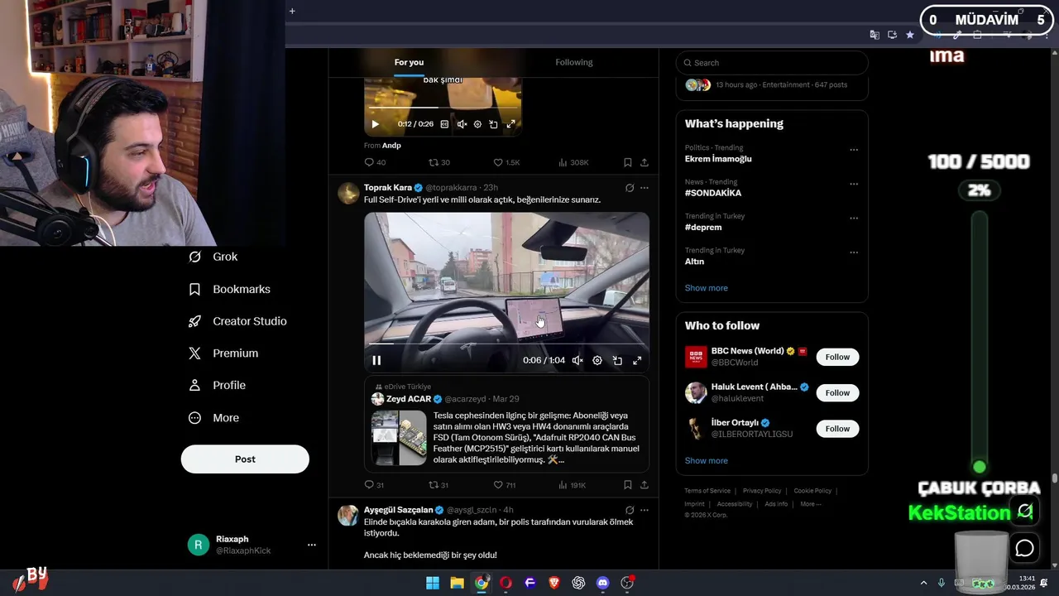Enable picture-in-picture on Tesla video
Viewport: 1059px width, 596px height.
617,360
